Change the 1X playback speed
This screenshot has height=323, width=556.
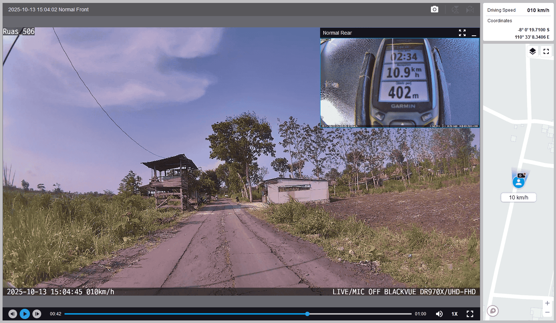pos(455,314)
